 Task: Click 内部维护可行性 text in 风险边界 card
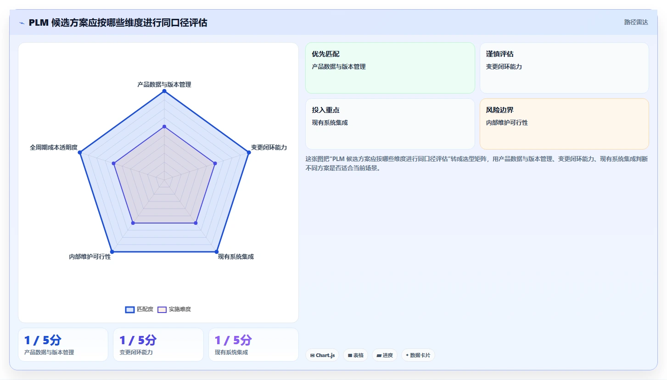[507, 123]
